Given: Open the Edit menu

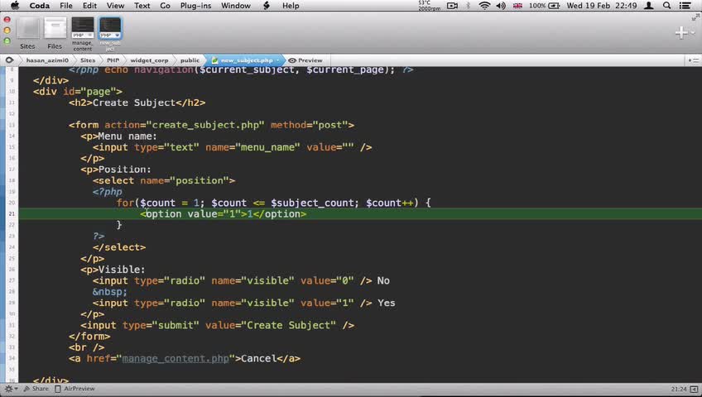Looking at the screenshot, I should click(89, 6).
